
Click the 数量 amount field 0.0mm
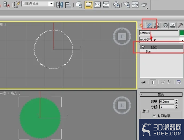pyautogui.click(x=167, y=101)
